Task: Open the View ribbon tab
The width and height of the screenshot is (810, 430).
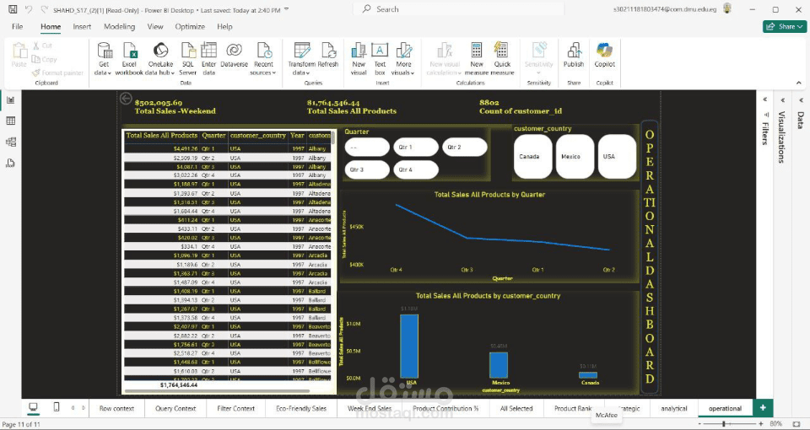Action: tap(155, 26)
